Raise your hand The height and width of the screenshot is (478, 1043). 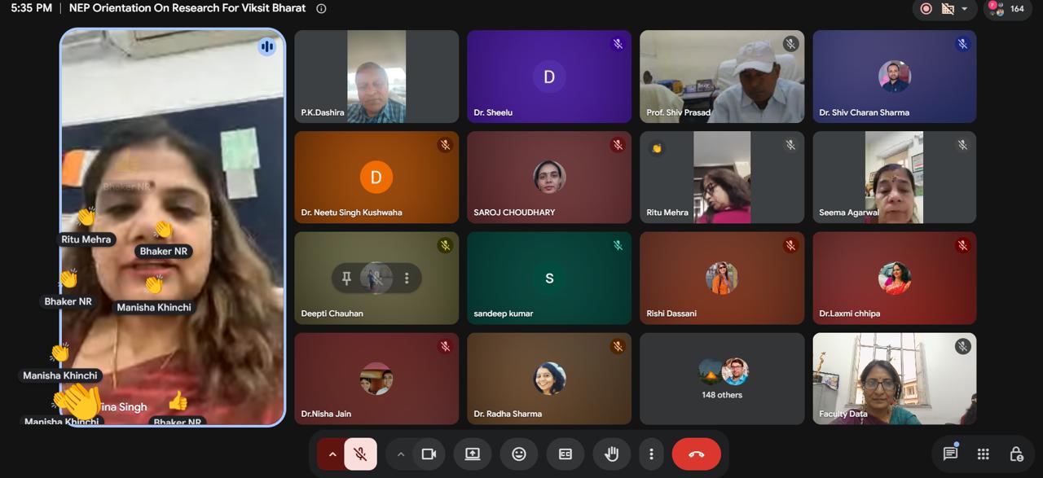(x=612, y=454)
